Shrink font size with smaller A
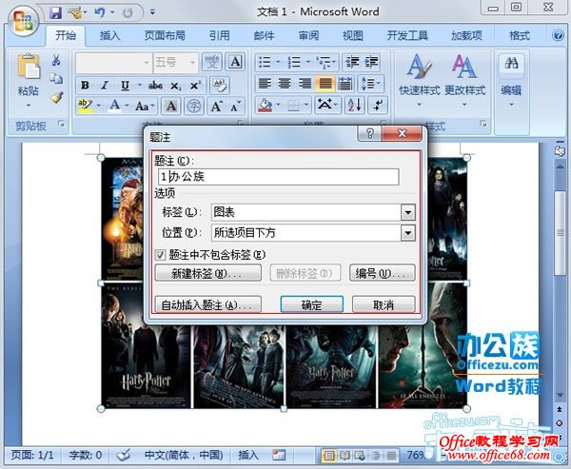This screenshot has height=469, width=571. tap(235, 106)
